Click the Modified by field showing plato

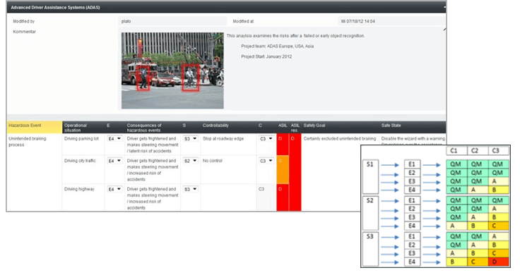point(172,21)
